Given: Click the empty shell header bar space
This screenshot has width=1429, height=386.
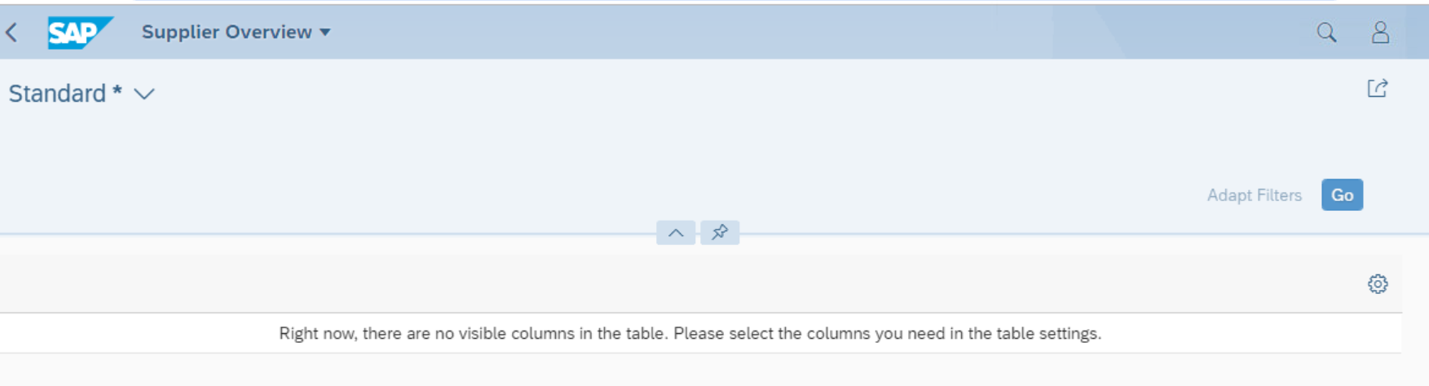Looking at the screenshot, I should 815,33.
